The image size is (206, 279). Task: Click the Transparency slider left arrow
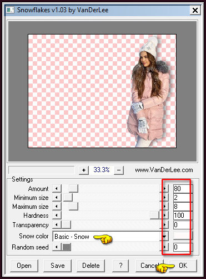coord(57,224)
